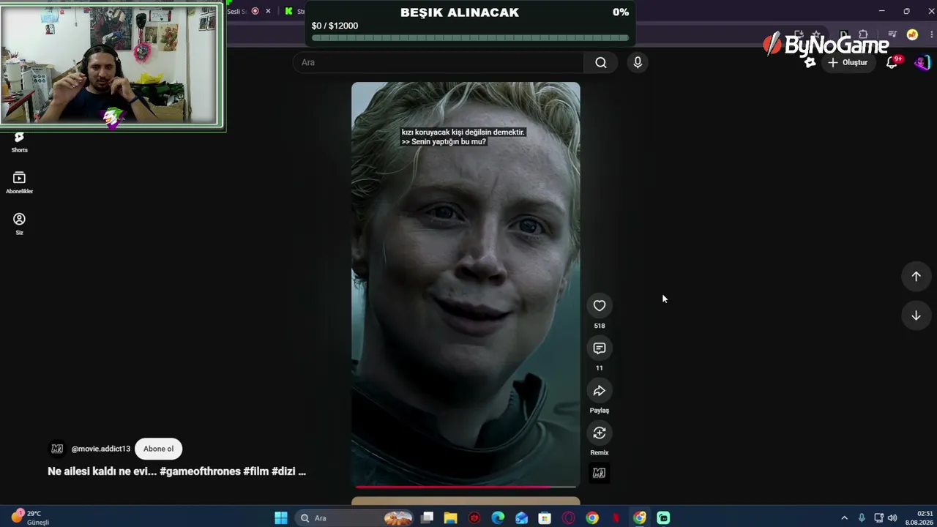Screen dimensions: 937x527
Task: Open the media controls icon in Chrome toolbar
Action: [892, 34]
